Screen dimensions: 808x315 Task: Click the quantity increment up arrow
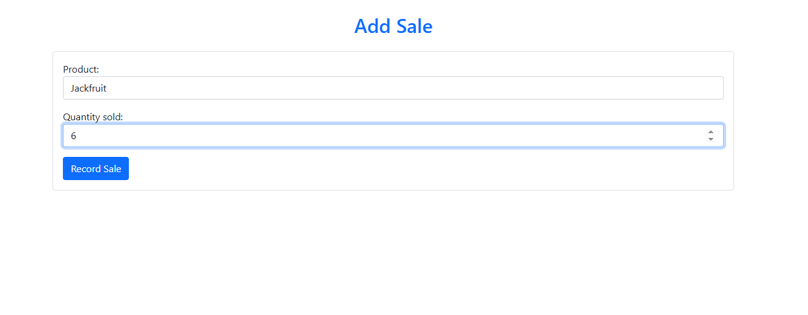(711, 132)
